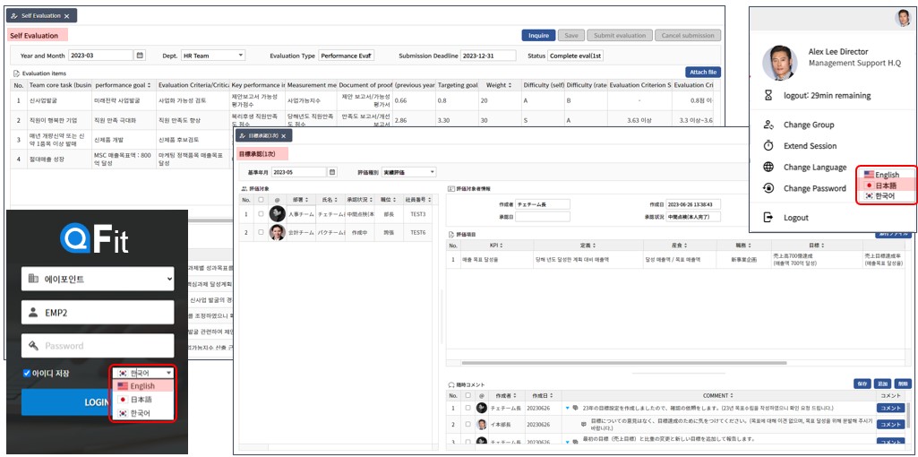Close the Self Evaluation tab

coord(66,16)
